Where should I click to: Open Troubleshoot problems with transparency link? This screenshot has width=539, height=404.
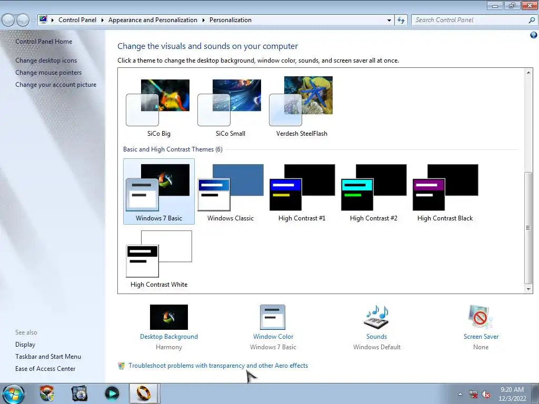[218, 366]
